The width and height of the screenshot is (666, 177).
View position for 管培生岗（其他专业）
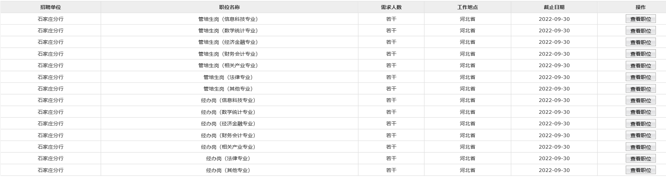[x=640, y=89]
